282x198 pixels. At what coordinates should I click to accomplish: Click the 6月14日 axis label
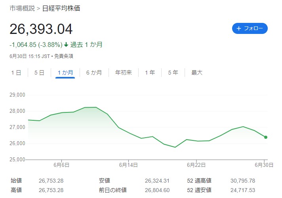click(x=128, y=165)
